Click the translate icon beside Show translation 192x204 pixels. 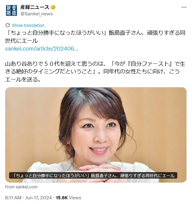coord(8,25)
